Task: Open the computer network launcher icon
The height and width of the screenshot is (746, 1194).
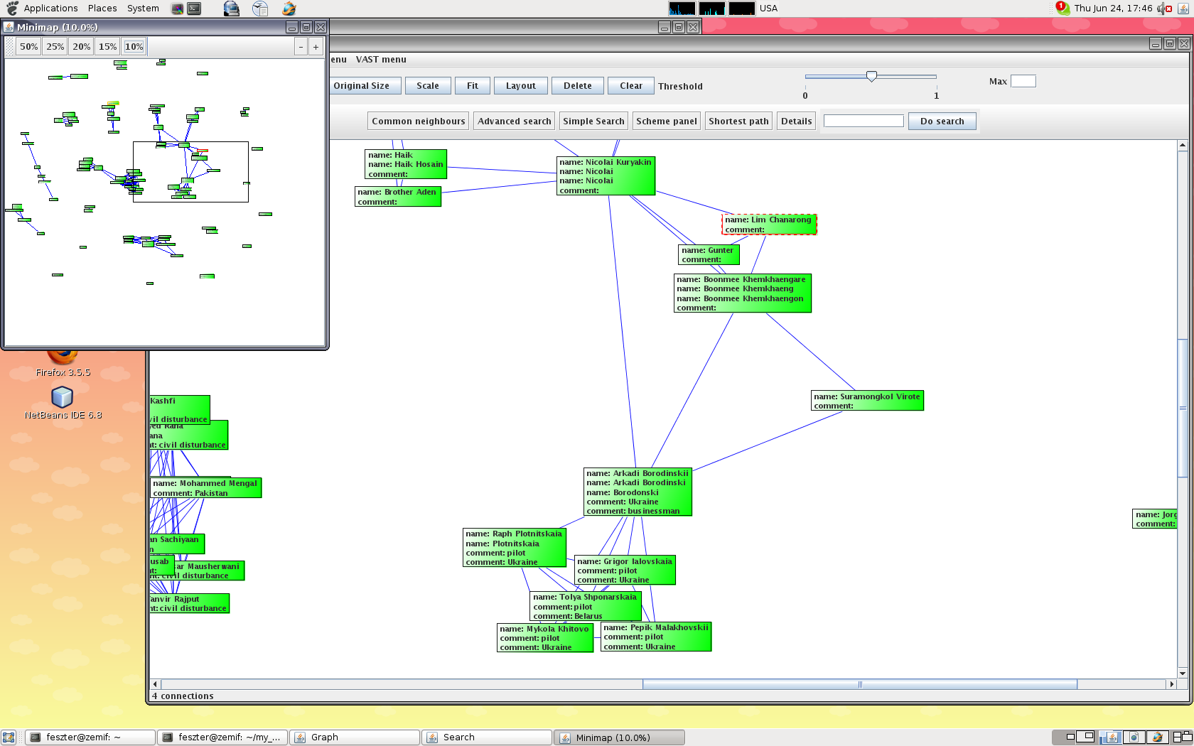Action: (231, 9)
